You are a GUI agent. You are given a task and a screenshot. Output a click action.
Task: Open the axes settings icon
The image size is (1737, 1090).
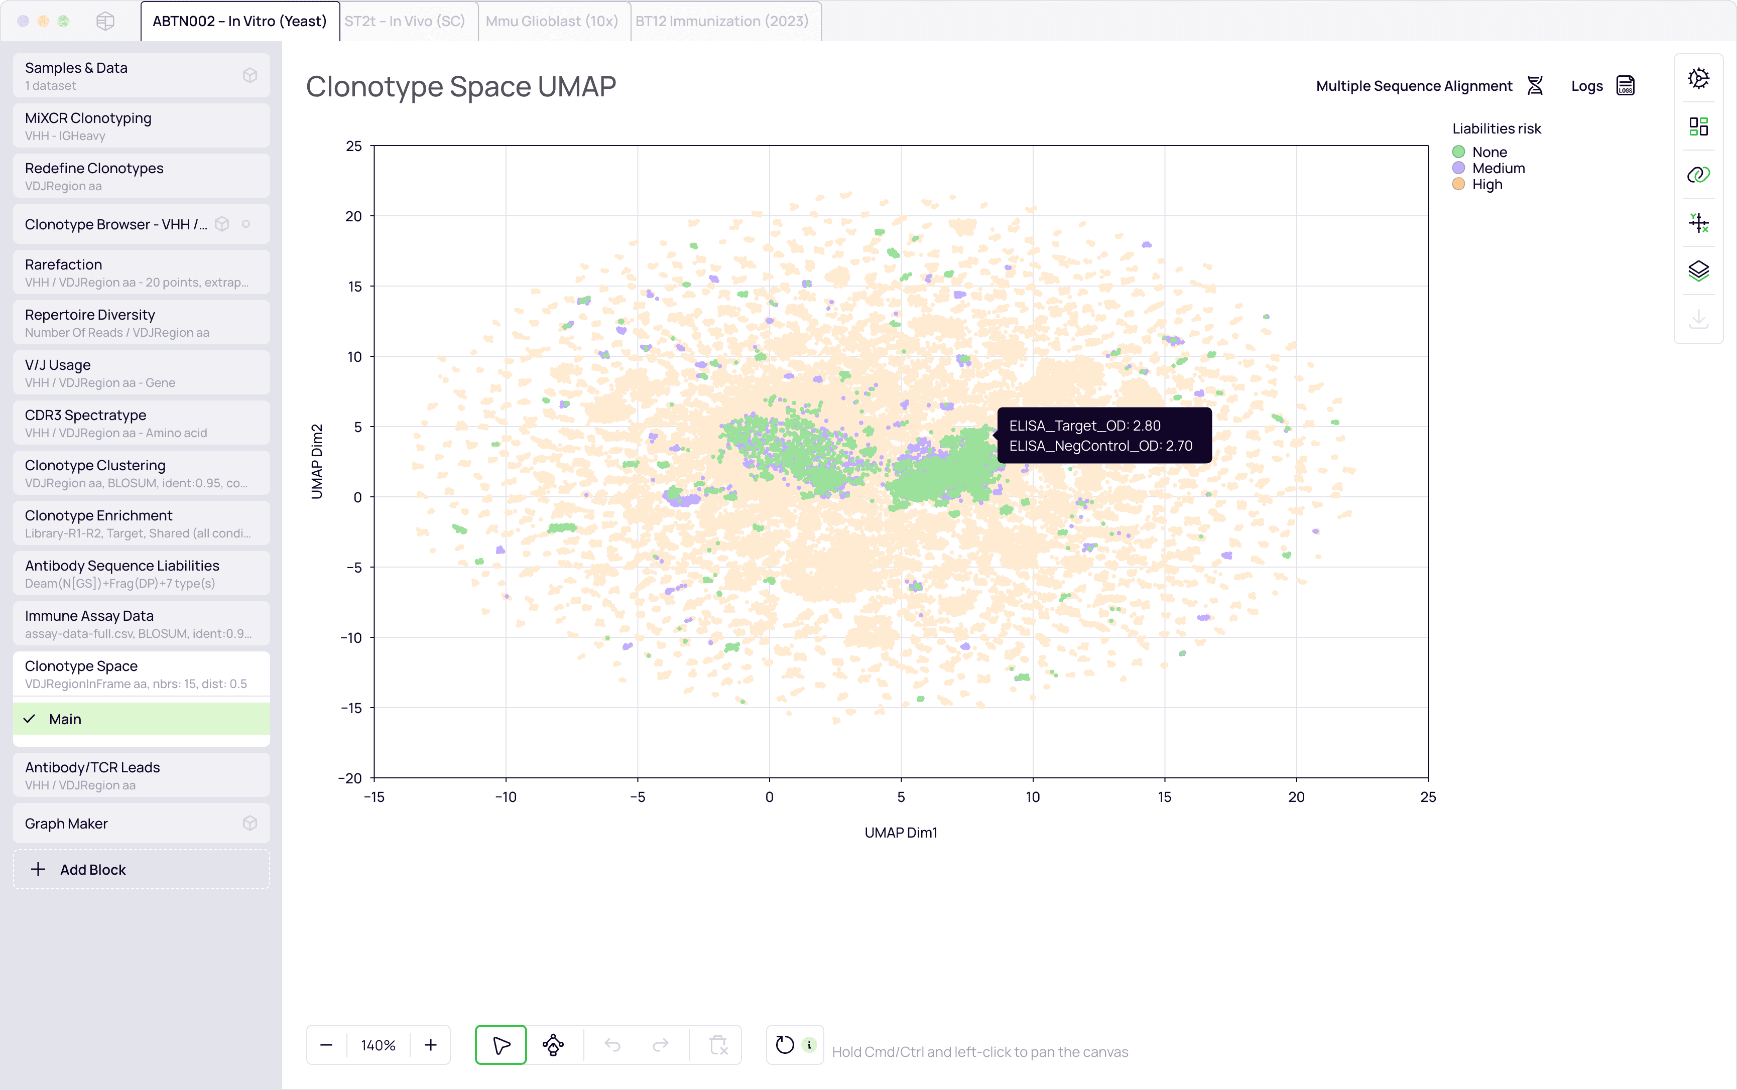tap(1698, 223)
